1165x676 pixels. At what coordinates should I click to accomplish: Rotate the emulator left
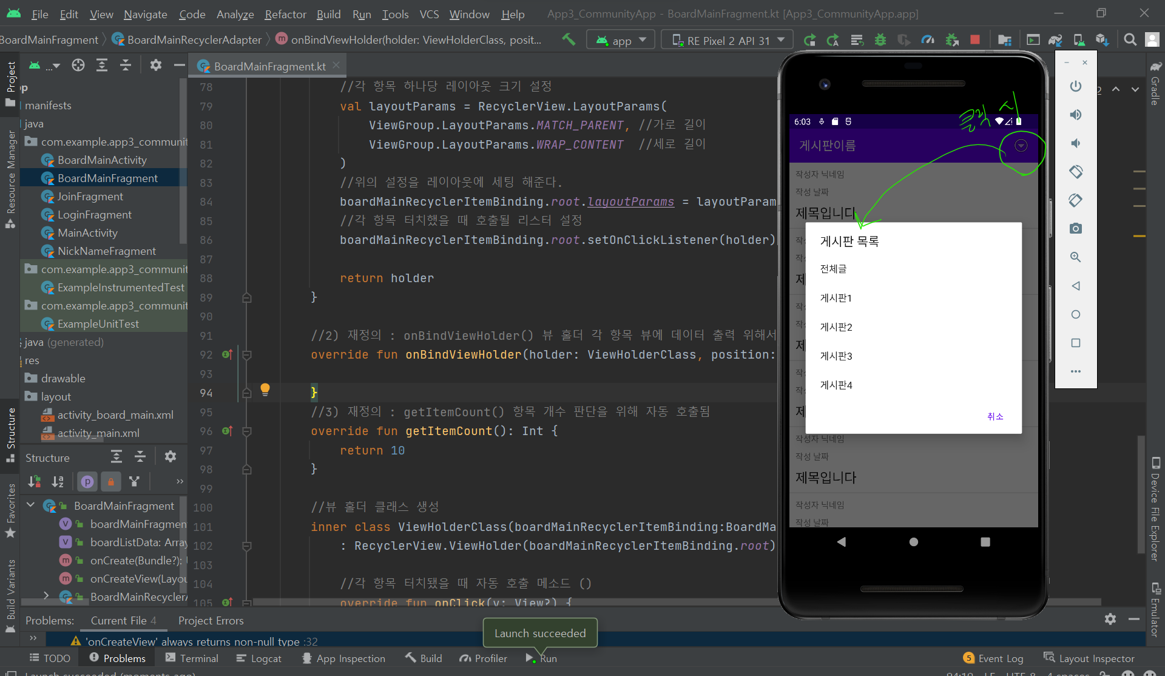tap(1076, 172)
